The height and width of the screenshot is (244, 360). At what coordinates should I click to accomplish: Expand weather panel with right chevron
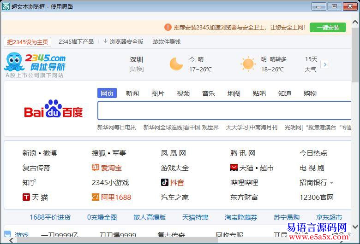click(x=325, y=64)
